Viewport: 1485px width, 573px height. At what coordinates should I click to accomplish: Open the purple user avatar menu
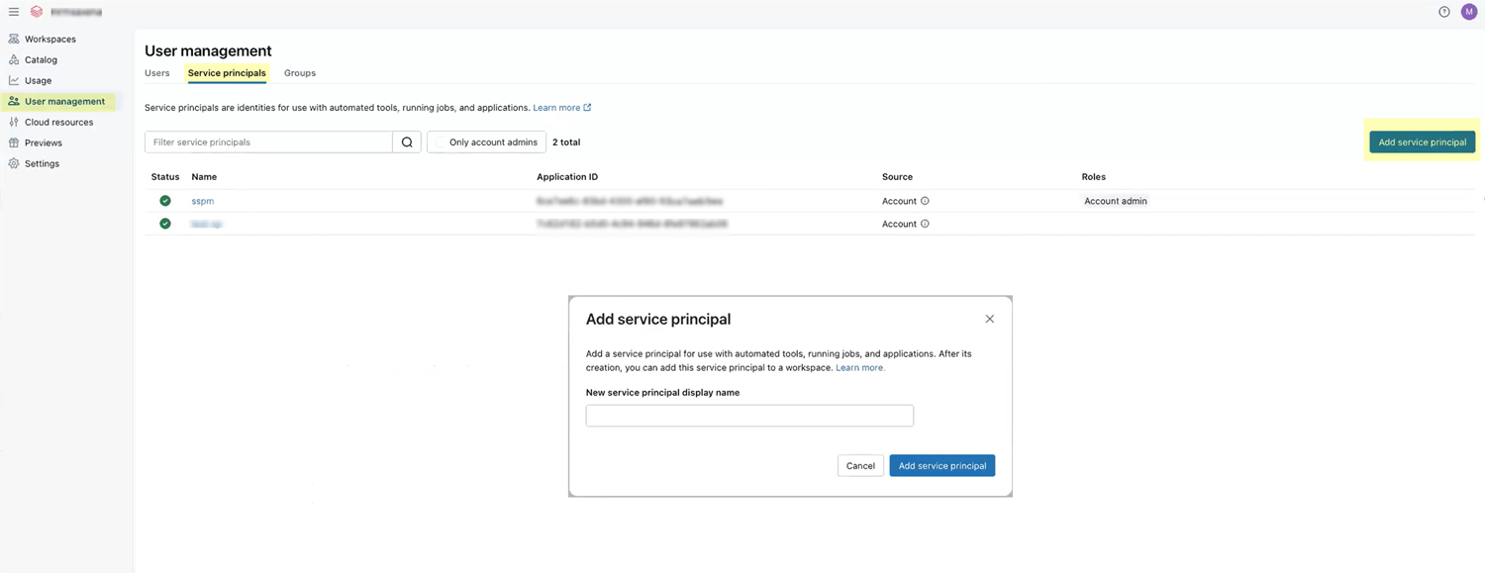tap(1468, 12)
